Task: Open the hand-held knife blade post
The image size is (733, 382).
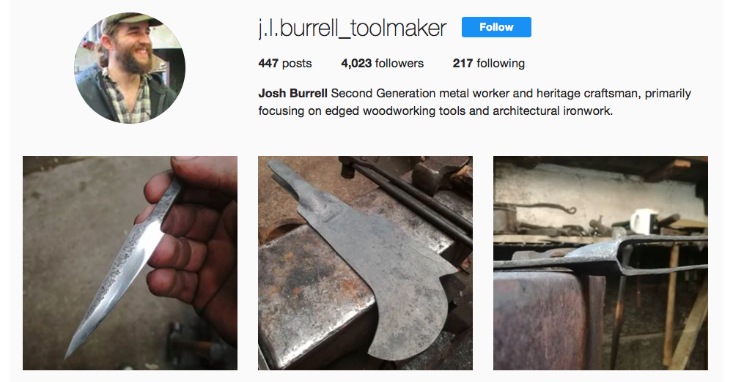Action: (130, 263)
